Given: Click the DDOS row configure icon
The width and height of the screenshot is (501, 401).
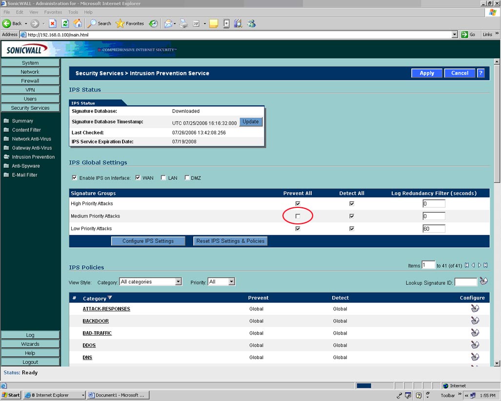Looking at the screenshot, I should click(x=475, y=345).
